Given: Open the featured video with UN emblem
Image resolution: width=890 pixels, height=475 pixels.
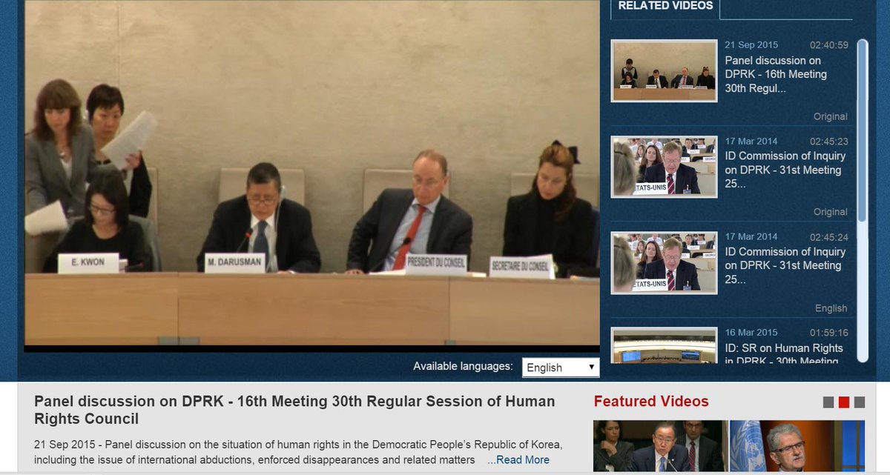Looking at the screenshot, I should point(797,447).
